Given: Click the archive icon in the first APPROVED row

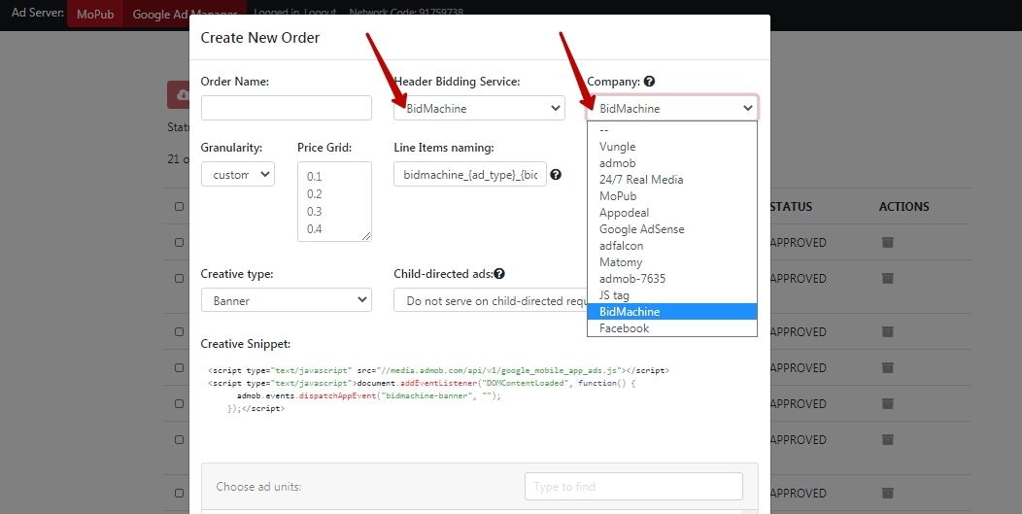Looking at the screenshot, I should (887, 242).
